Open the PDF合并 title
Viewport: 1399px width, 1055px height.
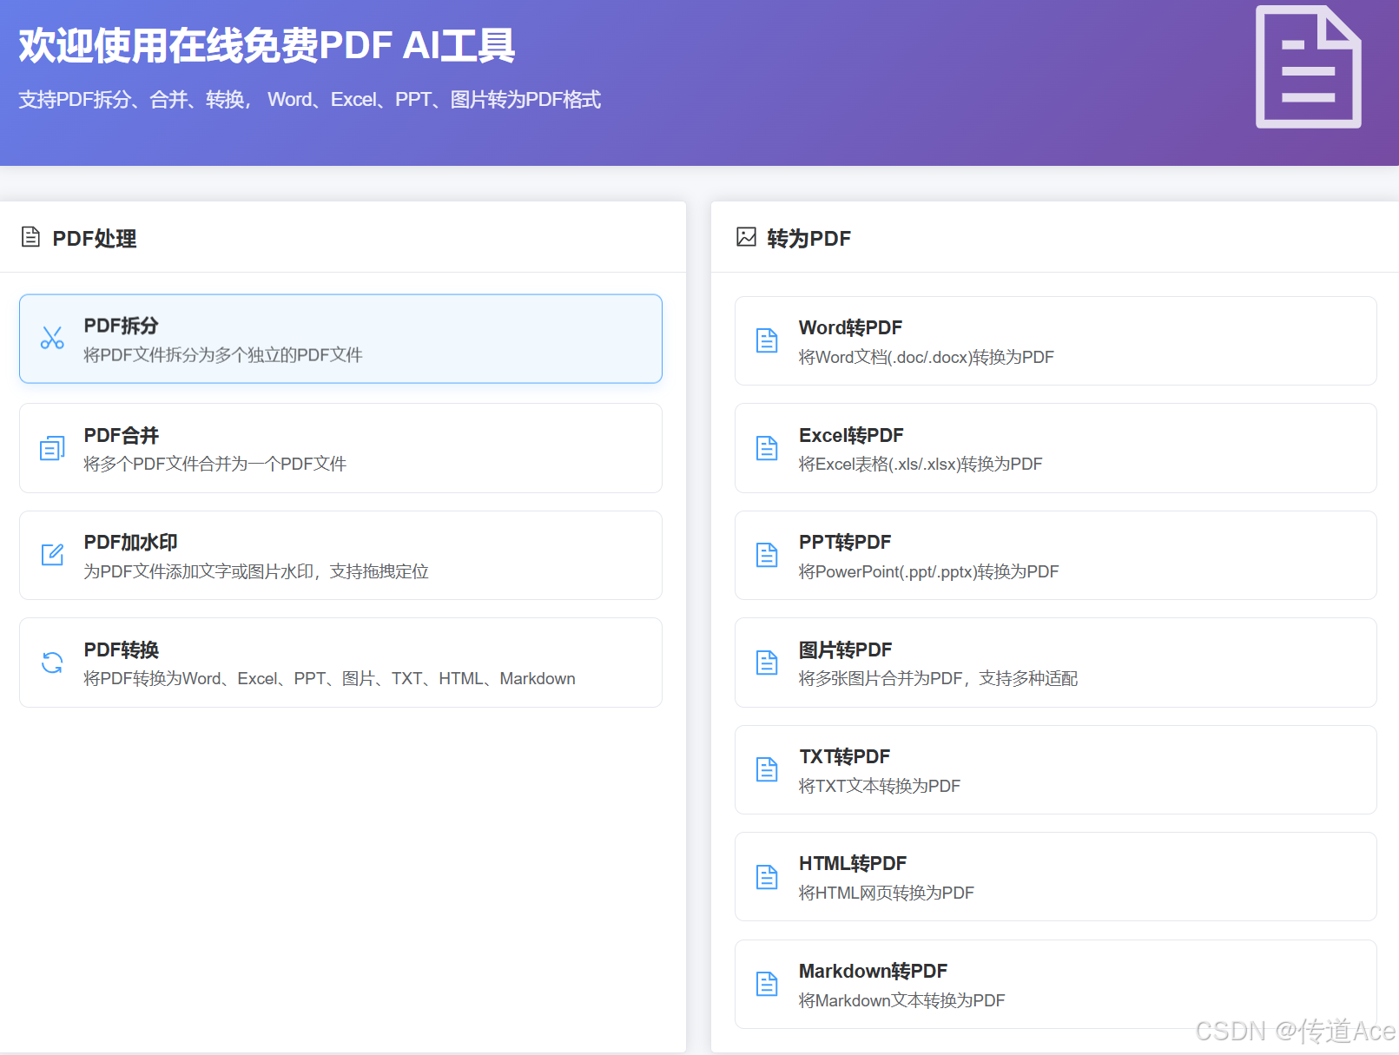point(121,435)
